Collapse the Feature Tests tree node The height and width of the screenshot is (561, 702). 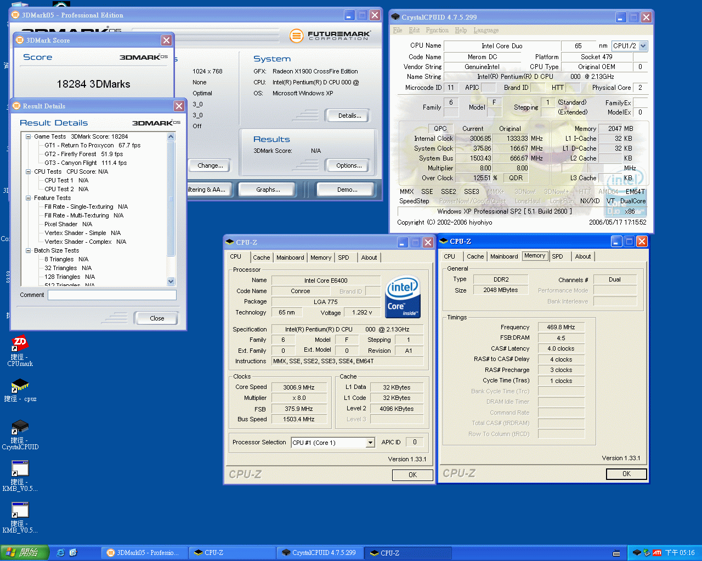(x=28, y=198)
